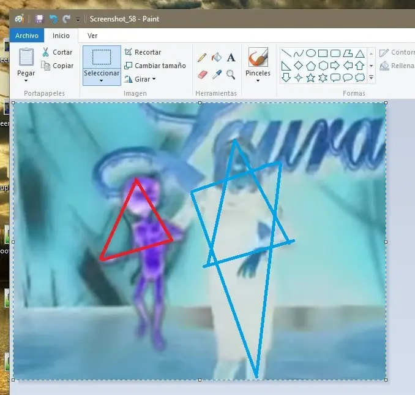Image resolution: width=415 pixels, height=395 pixels.
Task: Click the Pinceles brush icon
Action: 258,57
